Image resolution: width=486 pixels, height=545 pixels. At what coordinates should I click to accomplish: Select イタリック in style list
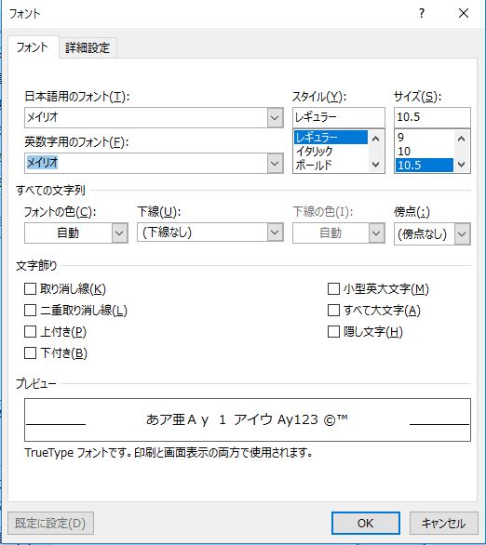point(315,152)
